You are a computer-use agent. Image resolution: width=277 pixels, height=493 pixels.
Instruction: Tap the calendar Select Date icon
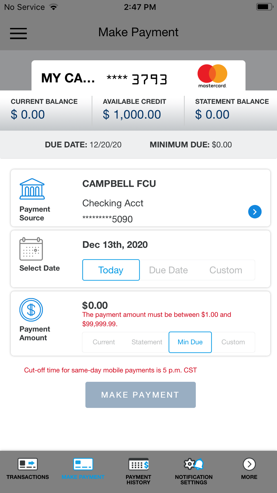click(x=31, y=249)
